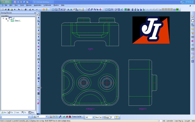Click the red cross axis icon

click(100, 9)
